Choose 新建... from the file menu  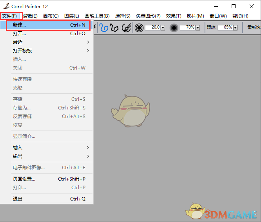click(x=47, y=25)
